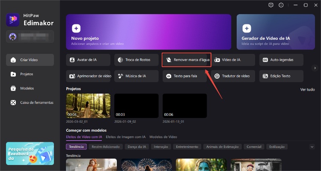Open the blue avatar face template thumbnail
Screen dimensions: 321x171
click(201, 165)
